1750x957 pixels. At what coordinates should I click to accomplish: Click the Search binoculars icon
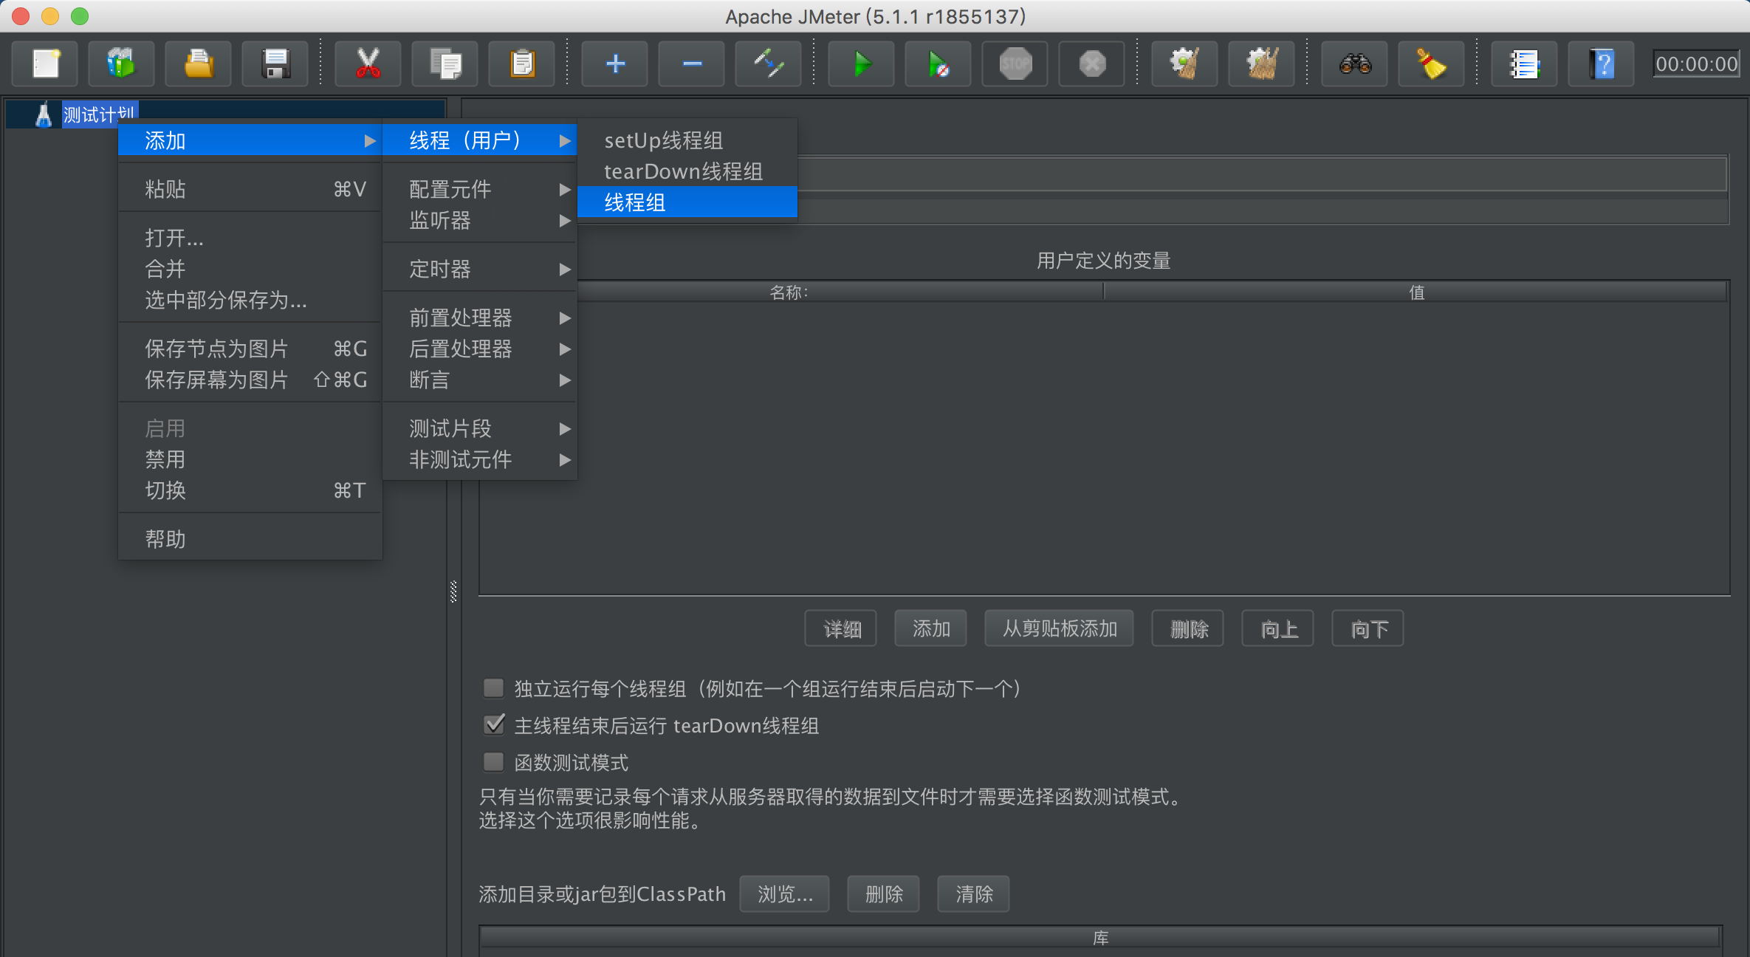(x=1355, y=64)
